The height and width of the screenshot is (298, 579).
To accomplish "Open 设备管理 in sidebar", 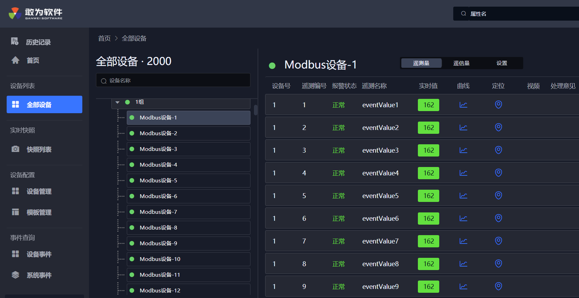I will click(x=39, y=191).
